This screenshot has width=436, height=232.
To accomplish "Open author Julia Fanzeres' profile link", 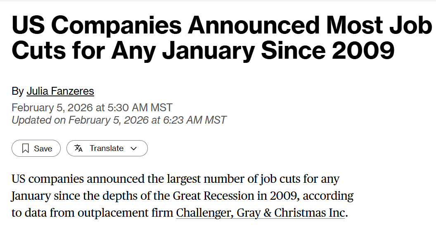I will 60,91.
